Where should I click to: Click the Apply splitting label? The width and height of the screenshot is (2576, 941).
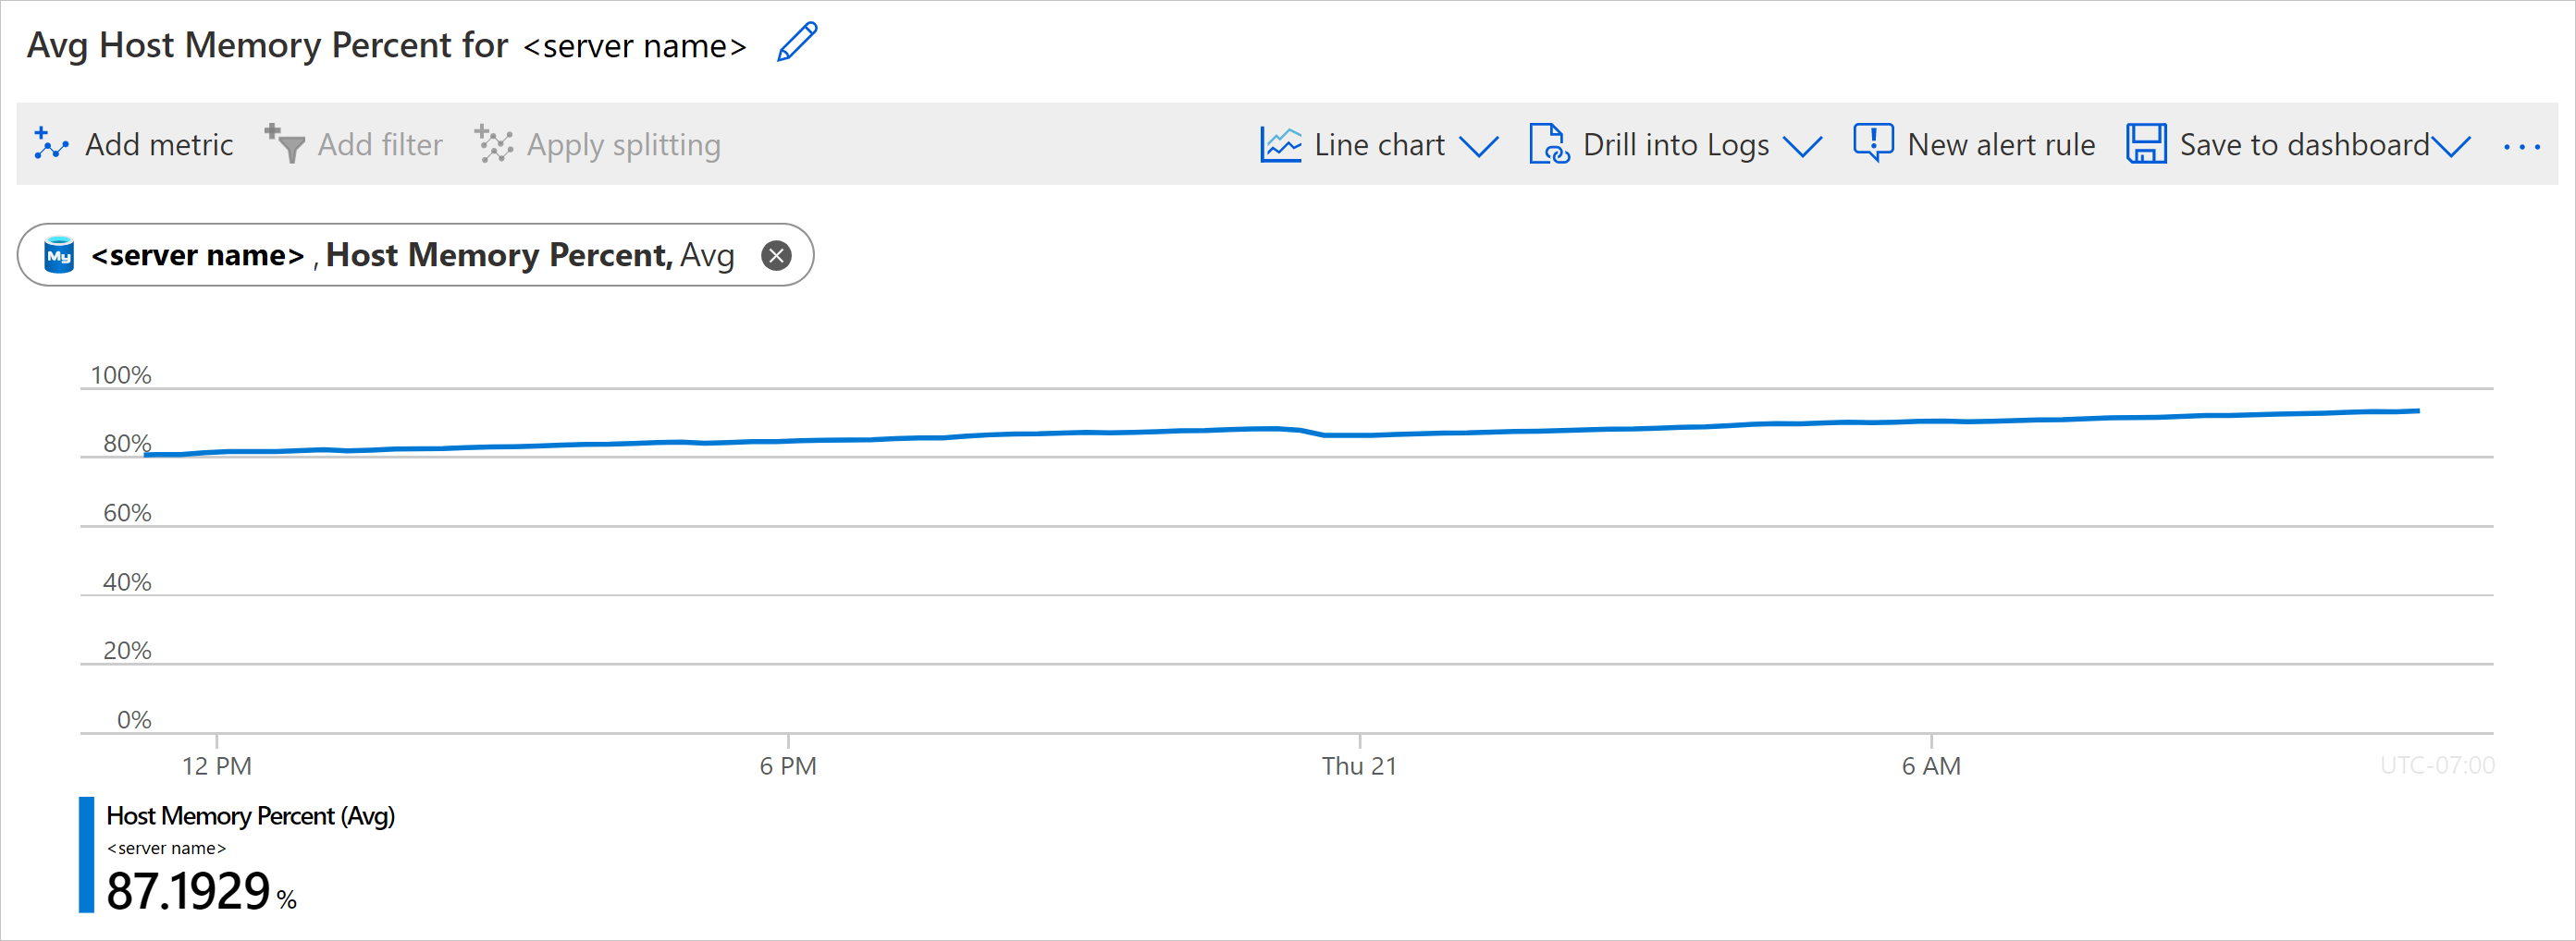[623, 145]
